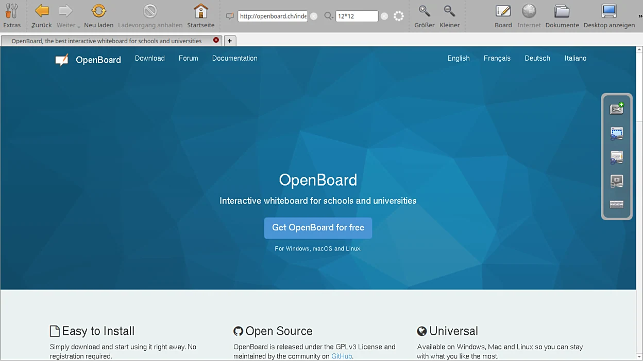Select the OpenBoard browser tab
643x361 pixels.
coord(111,41)
